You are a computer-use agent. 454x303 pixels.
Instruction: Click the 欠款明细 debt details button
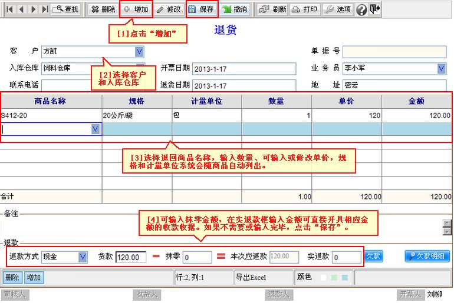tap(427, 256)
